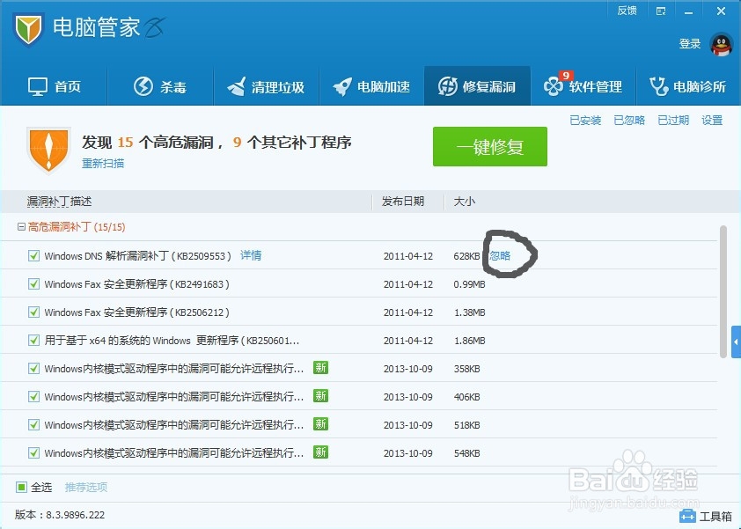Click the 一键修复 green button

490,146
